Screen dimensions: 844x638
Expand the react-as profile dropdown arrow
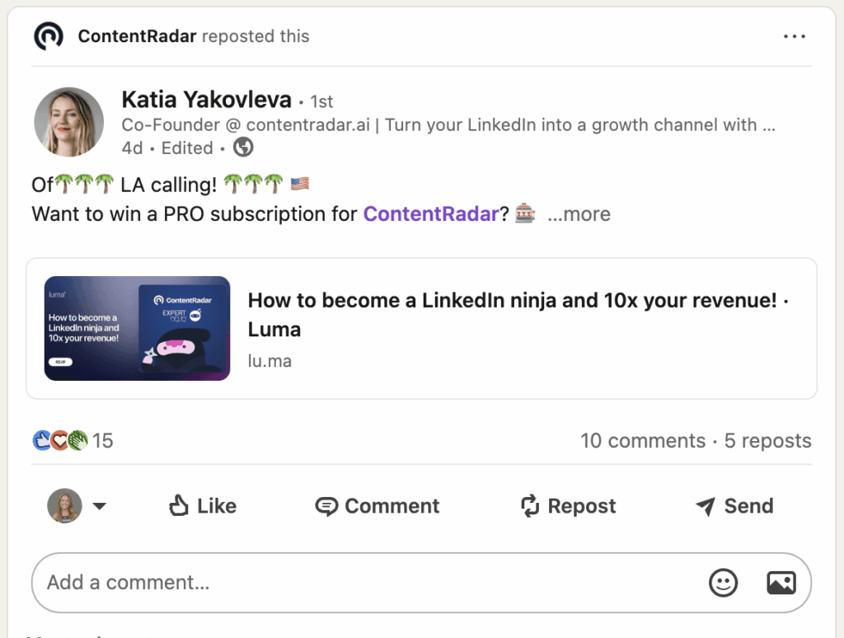click(x=100, y=506)
